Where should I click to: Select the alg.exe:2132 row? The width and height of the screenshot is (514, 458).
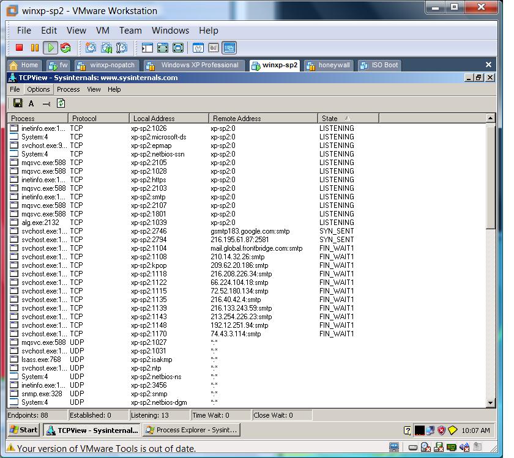247,223
